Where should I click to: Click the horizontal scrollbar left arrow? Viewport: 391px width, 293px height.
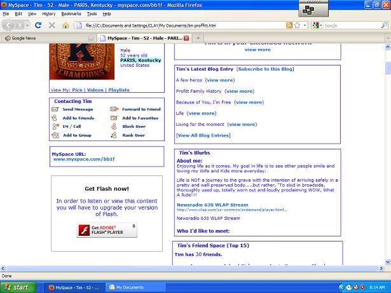pyautogui.click(x=3, y=268)
